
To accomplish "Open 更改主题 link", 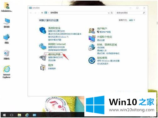I will [x=101, y=40].
